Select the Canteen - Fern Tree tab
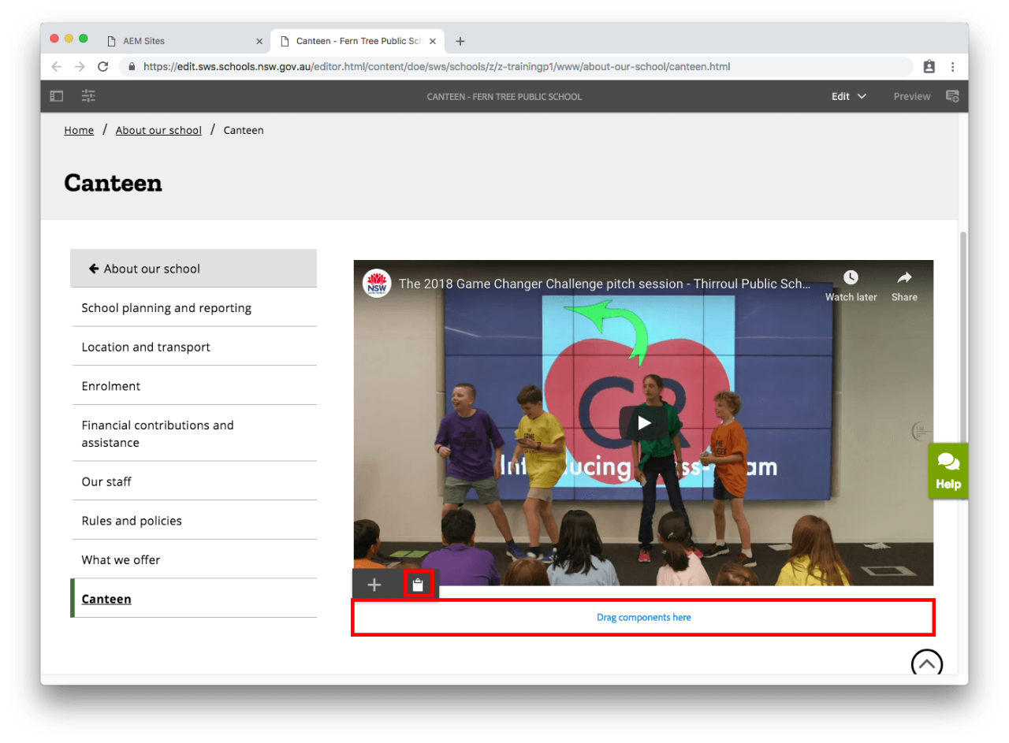 tap(357, 41)
